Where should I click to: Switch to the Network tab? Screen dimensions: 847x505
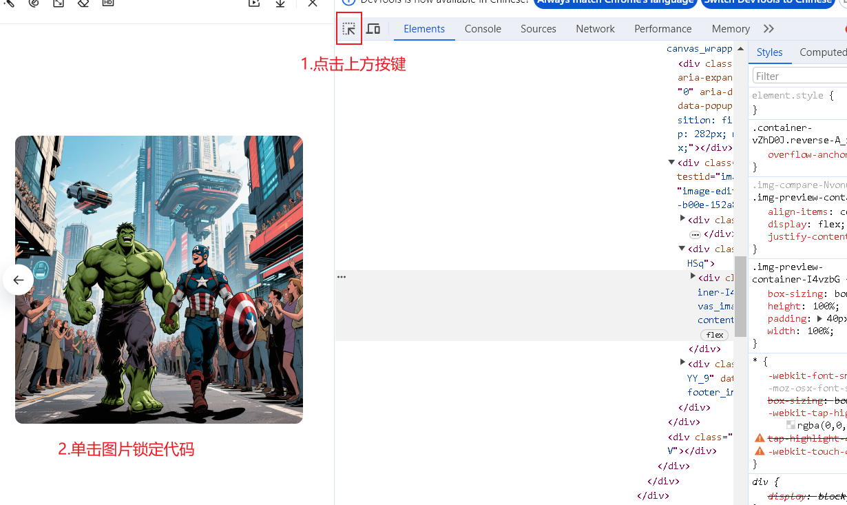(595, 29)
